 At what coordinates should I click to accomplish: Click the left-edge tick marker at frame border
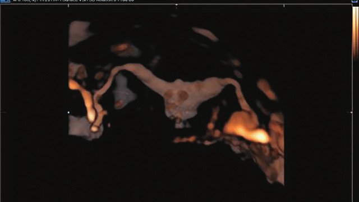click(x=2, y=112)
